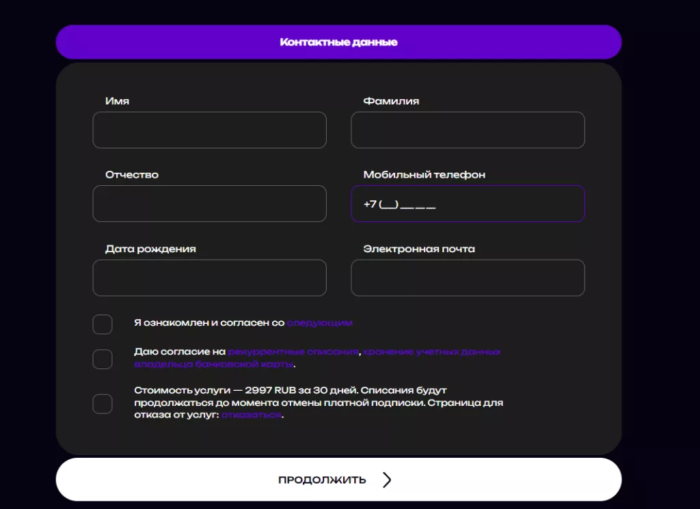
Task: Tick the 'Даю согласие на' recurring charges checkbox
Action: (103, 359)
